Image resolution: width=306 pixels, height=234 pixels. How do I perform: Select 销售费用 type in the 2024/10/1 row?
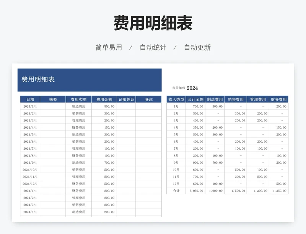pos(79,170)
